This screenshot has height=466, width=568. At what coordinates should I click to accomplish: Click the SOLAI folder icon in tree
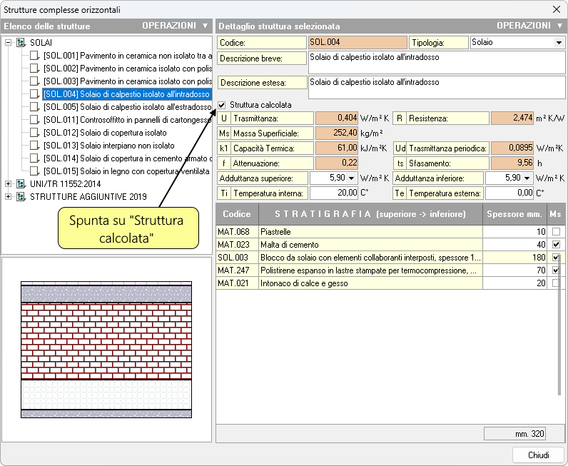pos(21,43)
